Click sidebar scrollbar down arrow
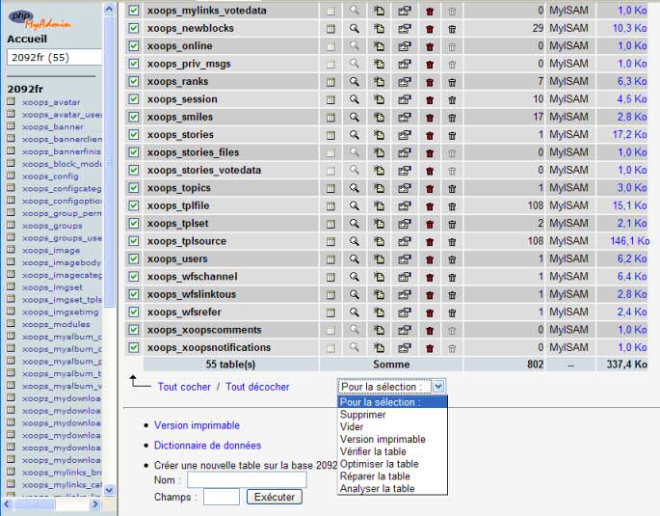 tap(109, 489)
